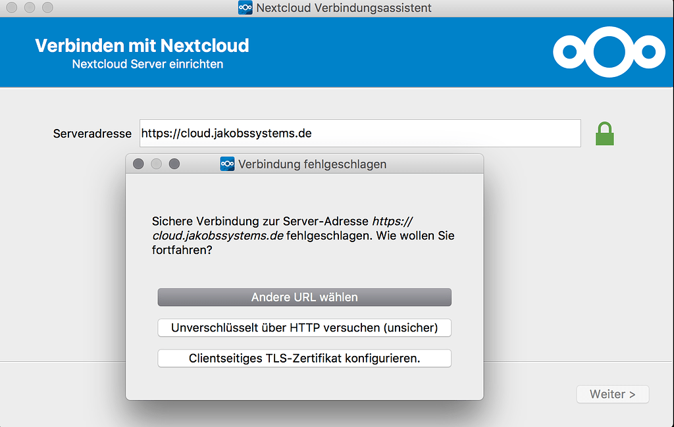Click Nextcloud icon in the main title bar
674x427 pixels.
pyautogui.click(x=245, y=8)
